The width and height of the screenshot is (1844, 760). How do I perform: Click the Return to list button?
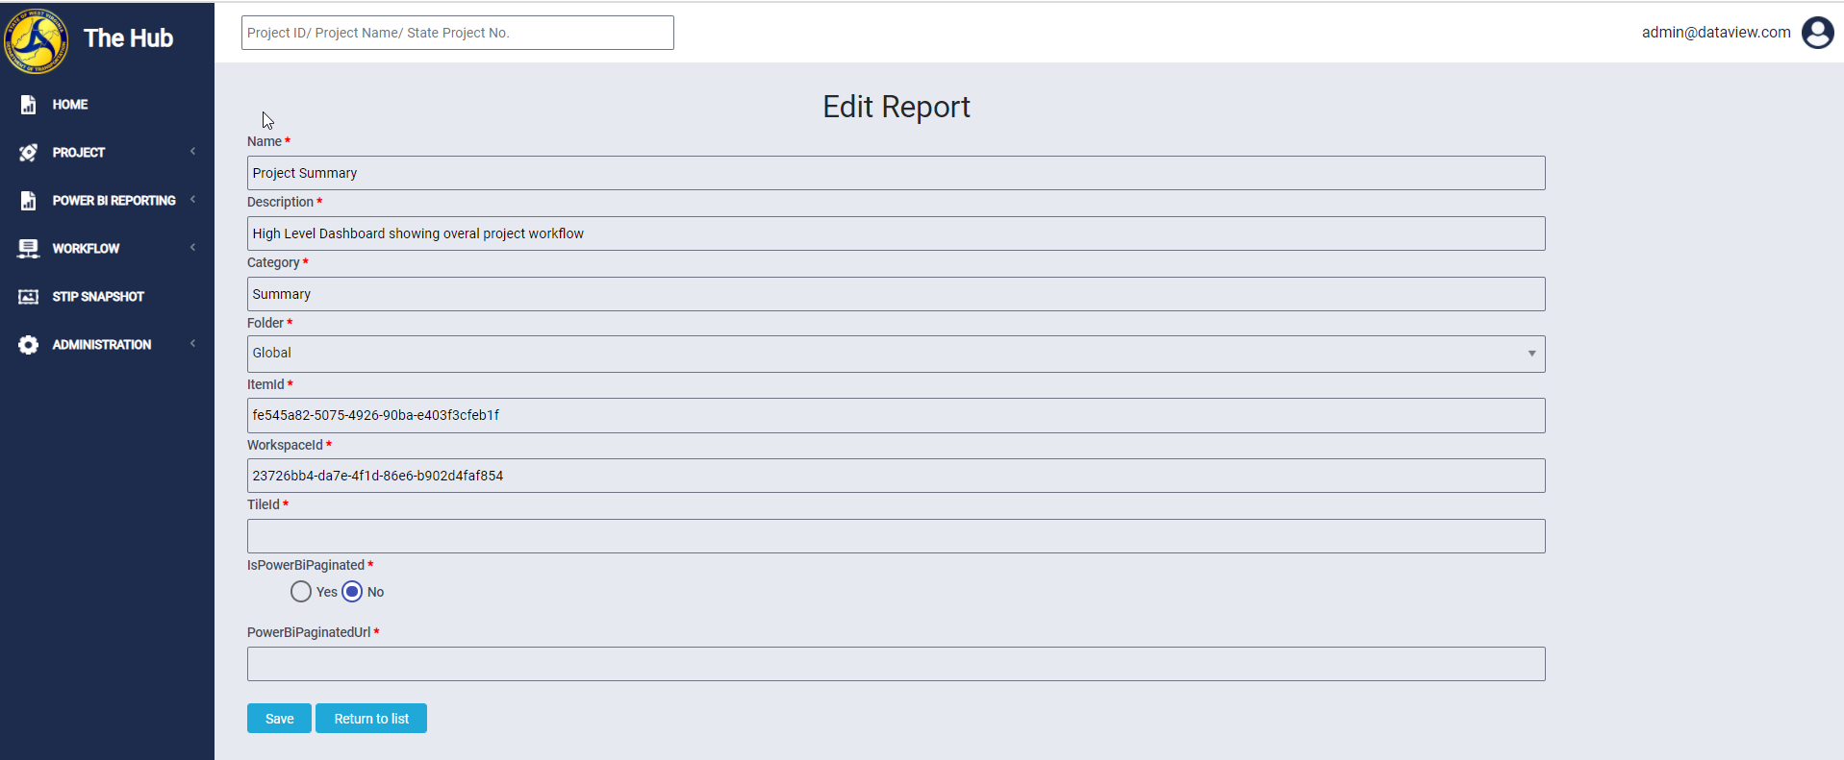[x=371, y=719]
